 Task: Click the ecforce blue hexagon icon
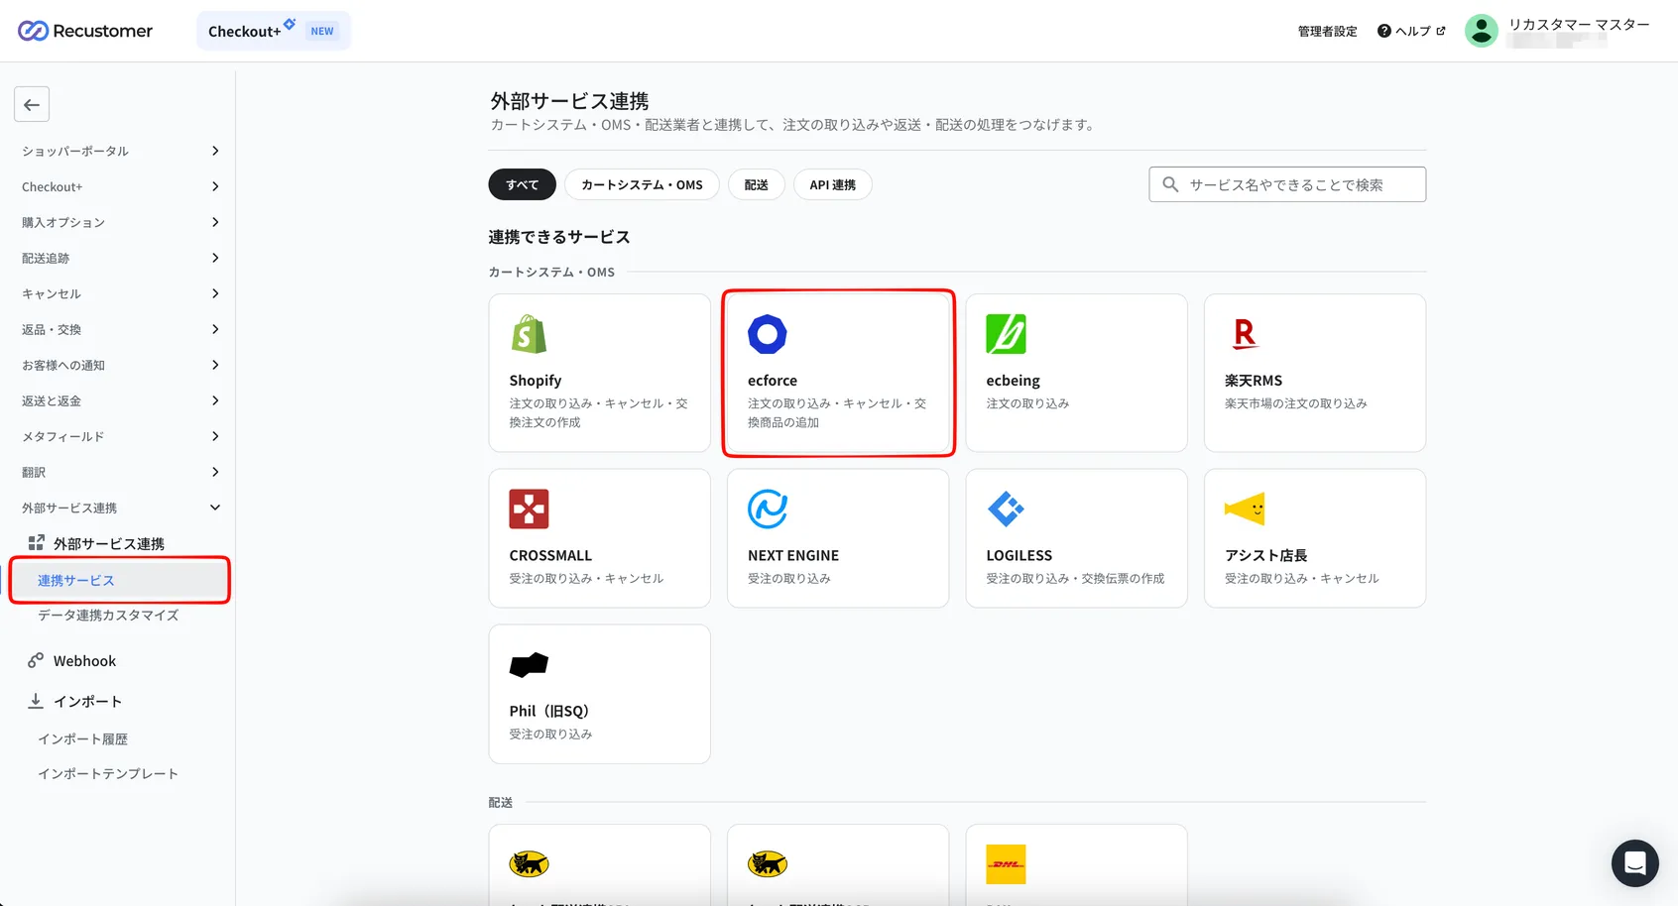tap(768, 334)
